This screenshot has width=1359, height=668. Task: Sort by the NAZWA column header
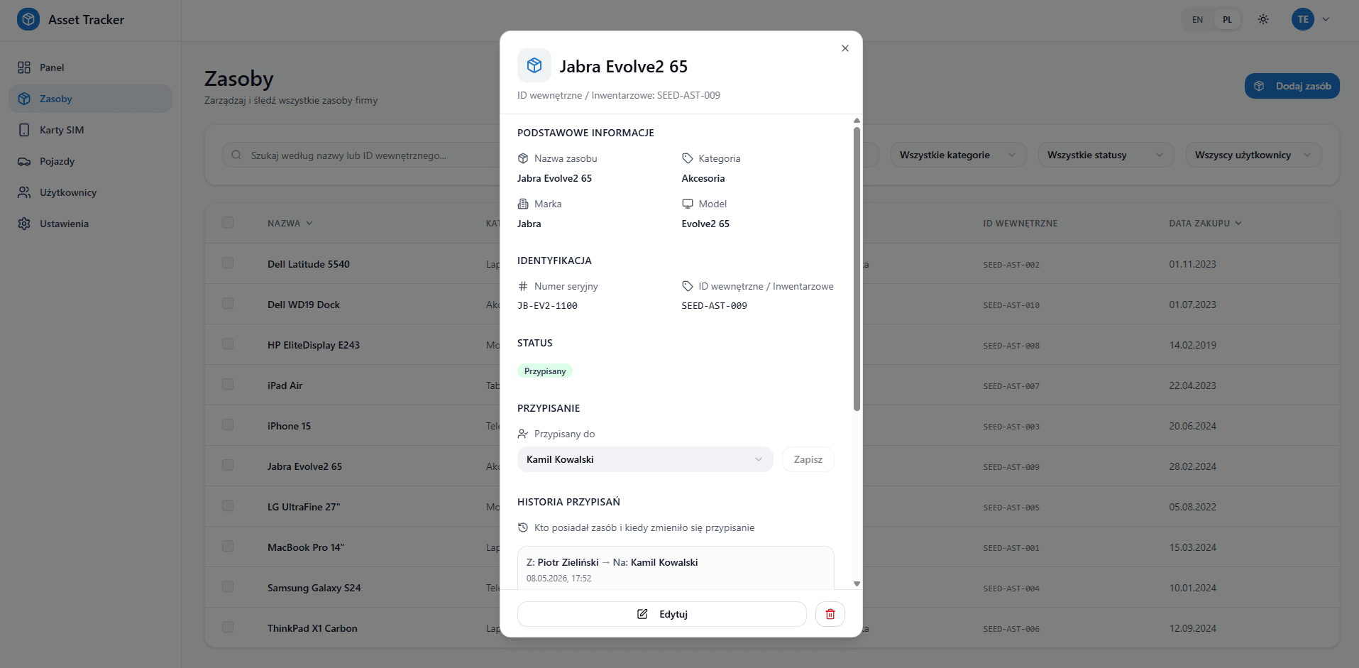(x=290, y=223)
